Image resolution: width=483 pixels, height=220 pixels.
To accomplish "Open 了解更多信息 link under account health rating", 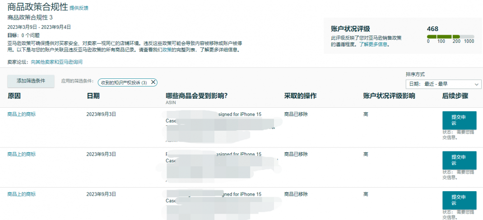I will point(374,44).
